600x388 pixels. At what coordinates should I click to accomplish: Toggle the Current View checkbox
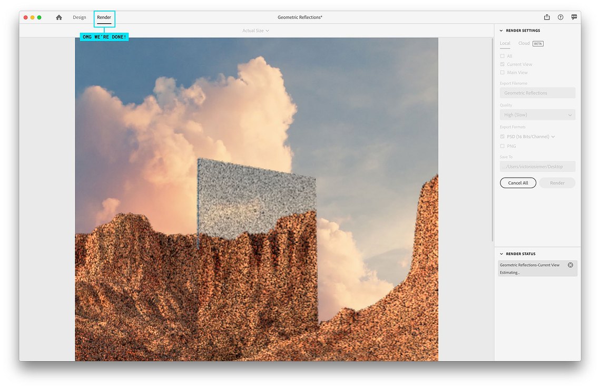(x=502, y=64)
